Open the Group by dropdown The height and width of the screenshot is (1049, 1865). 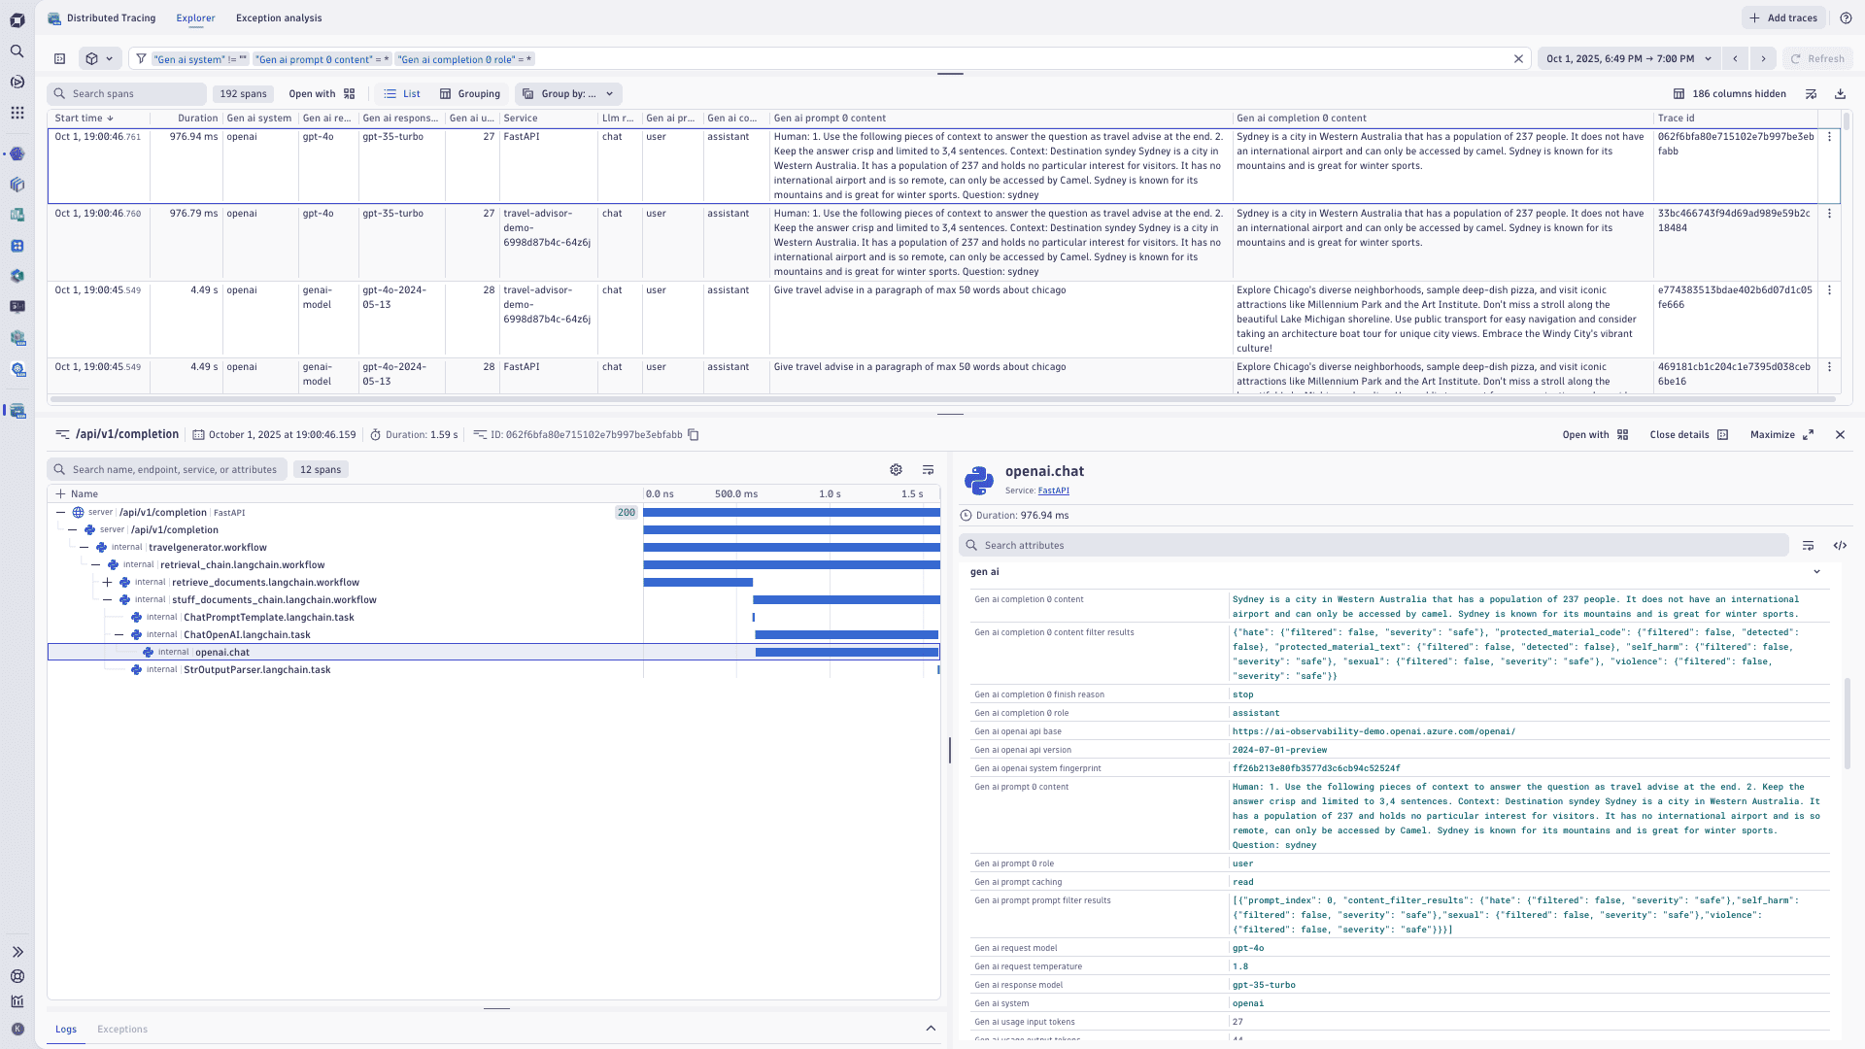tap(568, 93)
